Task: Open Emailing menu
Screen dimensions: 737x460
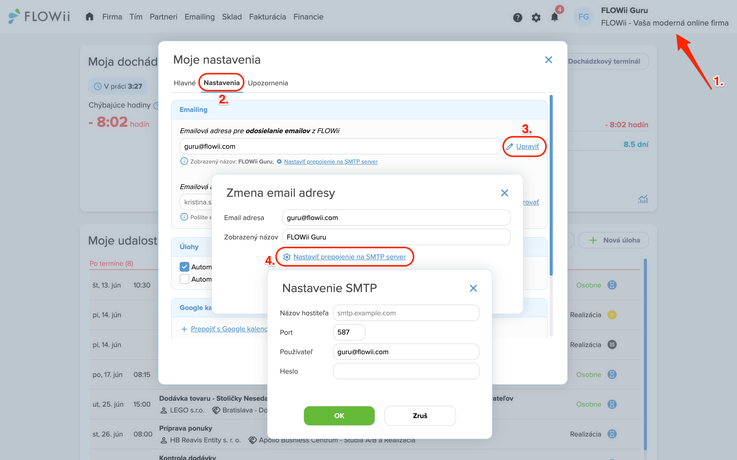Action: pos(200,17)
